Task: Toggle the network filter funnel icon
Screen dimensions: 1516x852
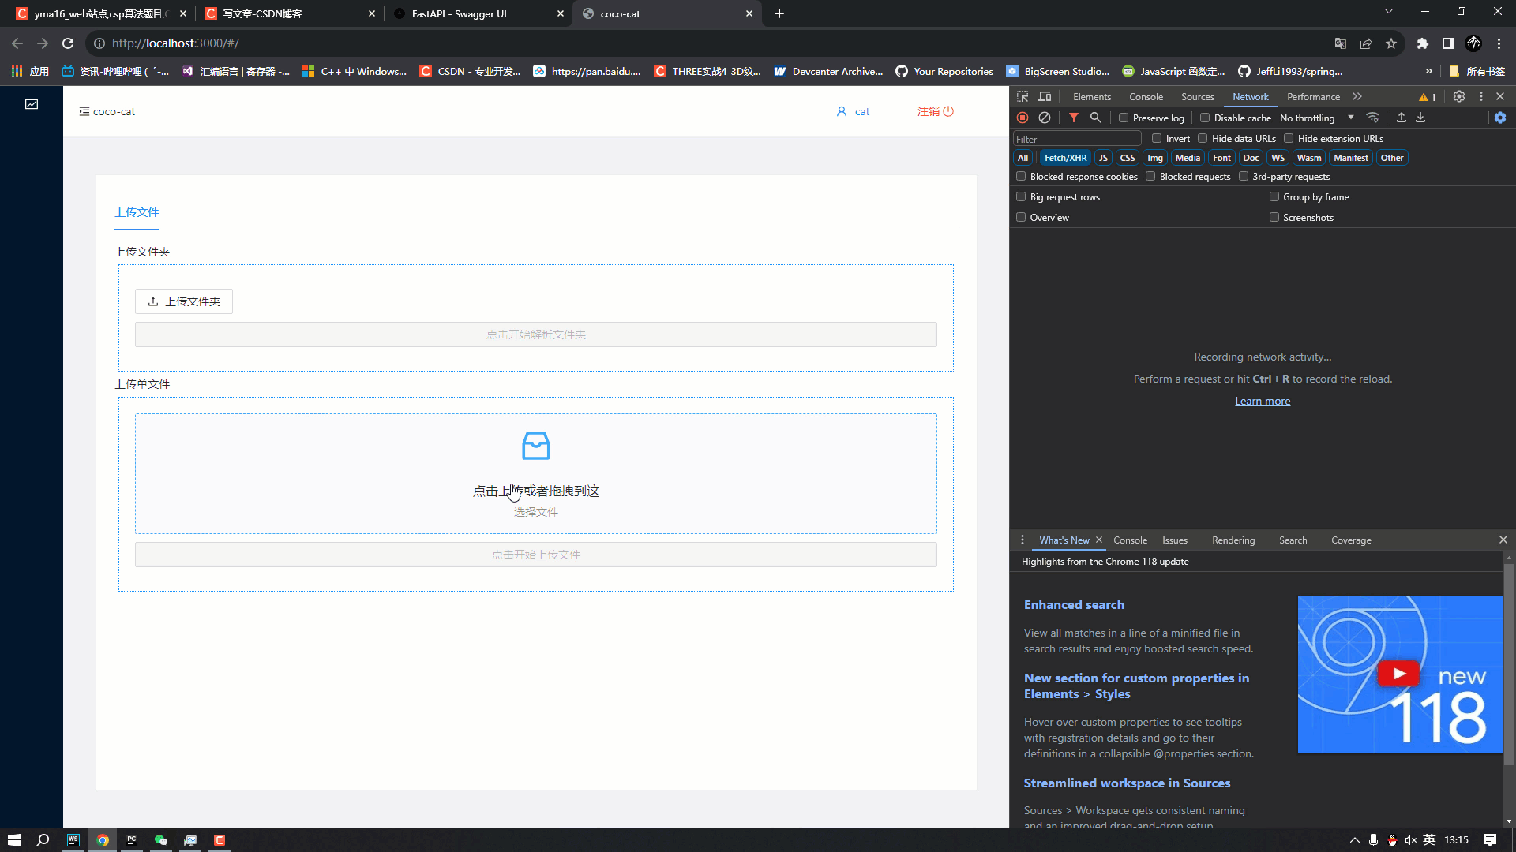Action: coord(1074,118)
